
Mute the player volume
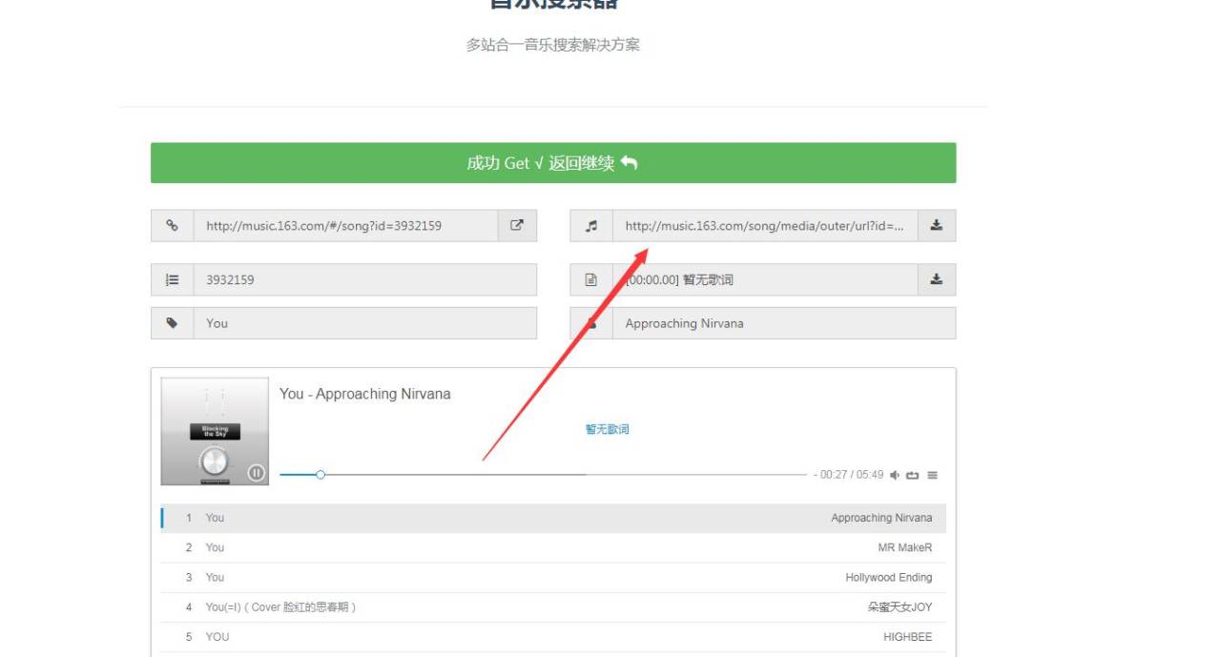click(895, 475)
